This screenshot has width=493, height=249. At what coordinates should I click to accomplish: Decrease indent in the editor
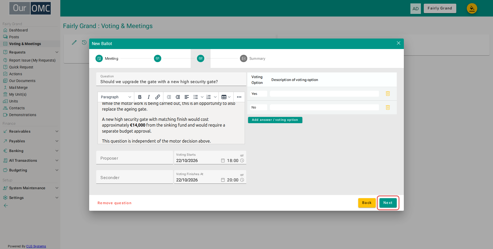click(x=169, y=97)
